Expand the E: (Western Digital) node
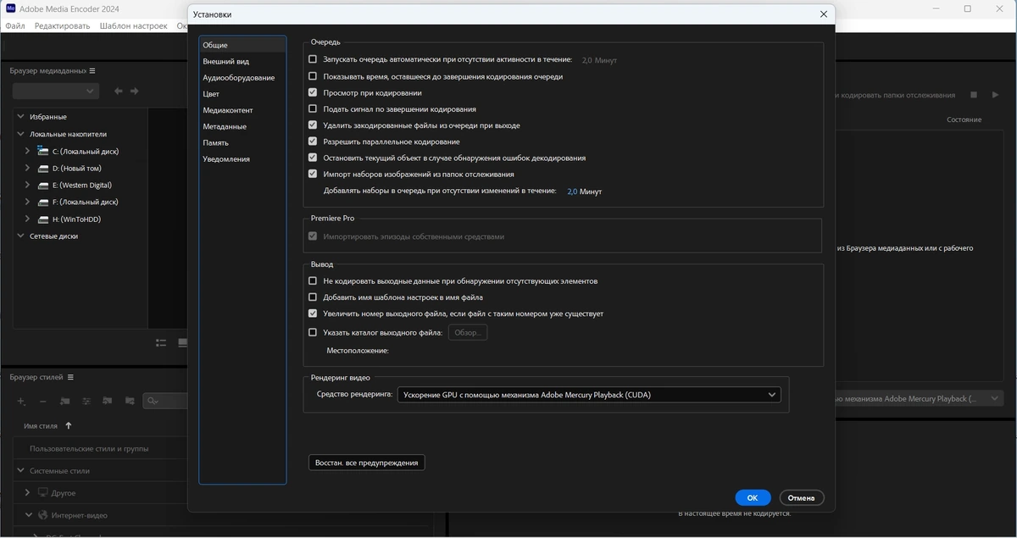The width and height of the screenshot is (1017, 538). [x=28, y=185]
